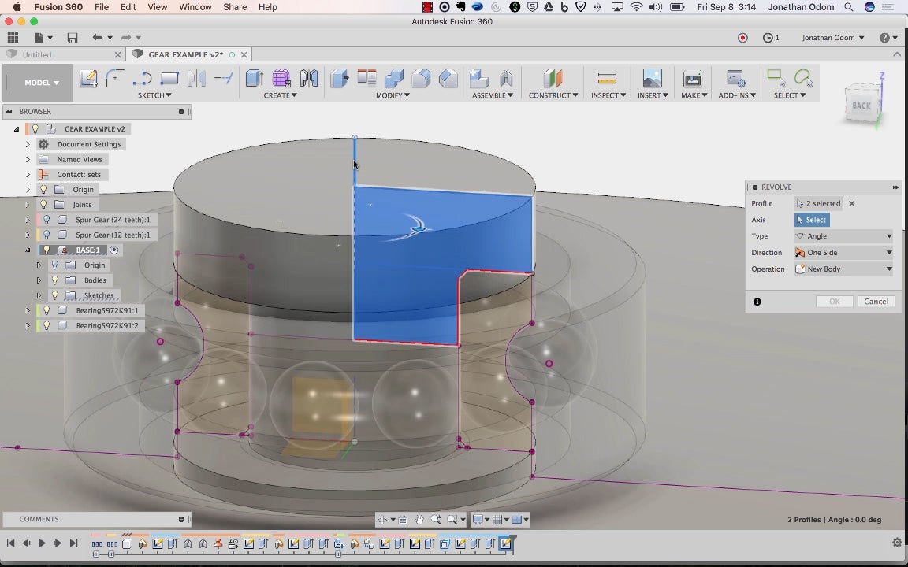This screenshot has height=567, width=908.
Task: Expand the Sketches folder in browser
Action: coord(39,295)
